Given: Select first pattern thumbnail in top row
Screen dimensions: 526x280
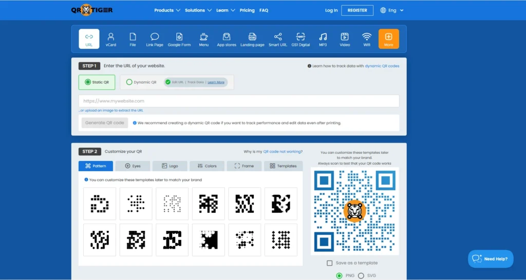Looking at the screenshot, I should click(x=100, y=204).
